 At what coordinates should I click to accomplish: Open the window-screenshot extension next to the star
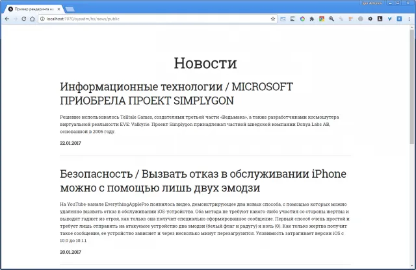pyautogui.click(x=283, y=19)
